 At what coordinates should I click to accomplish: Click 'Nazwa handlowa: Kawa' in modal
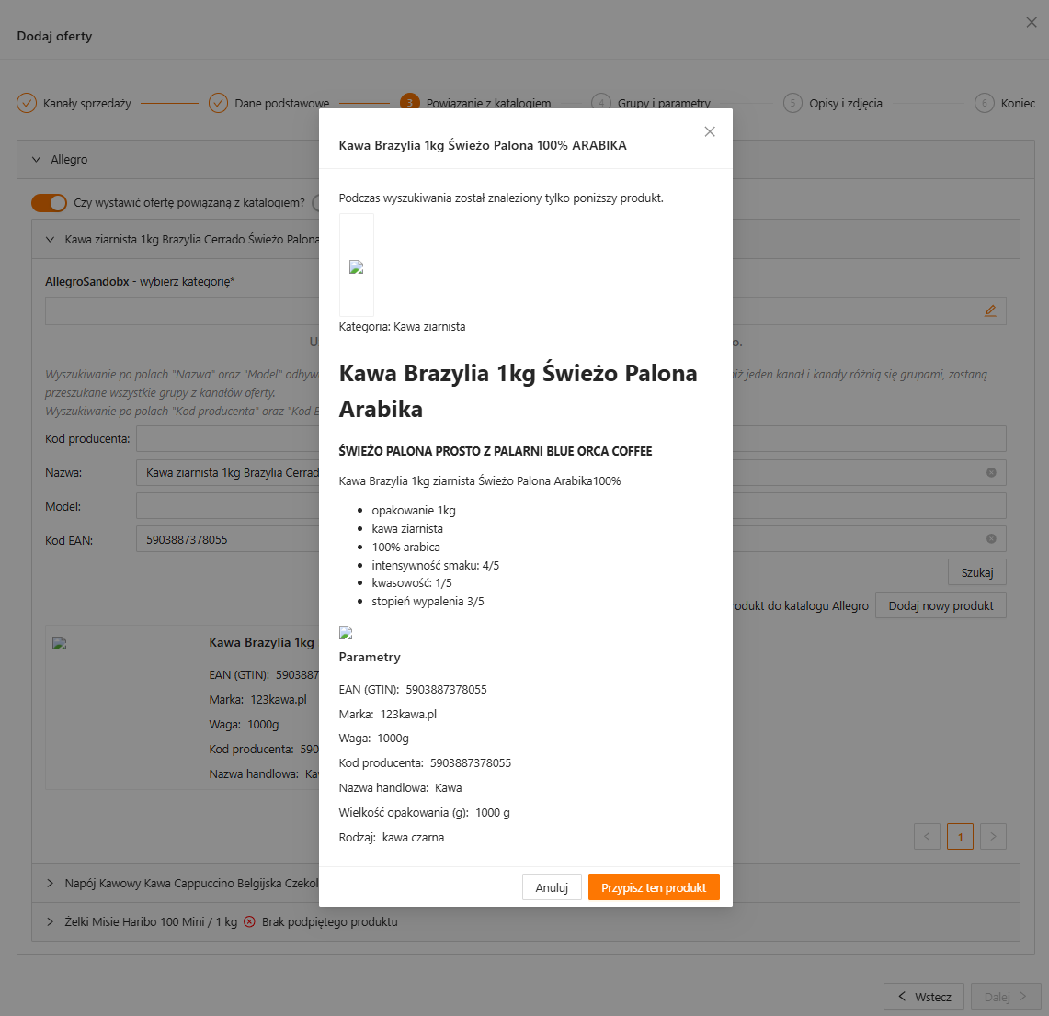pos(400,788)
